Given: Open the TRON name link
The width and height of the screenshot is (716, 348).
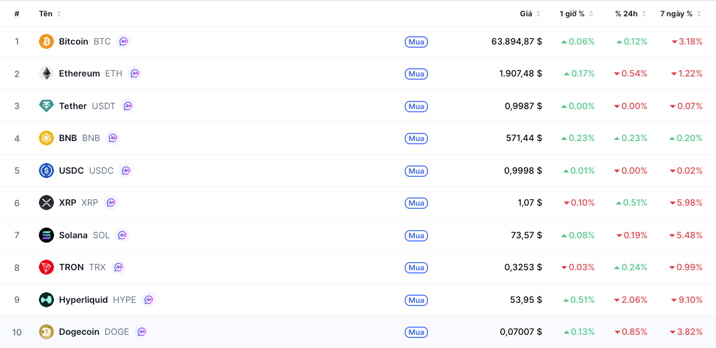Looking at the screenshot, I should (x=72, y=267).
